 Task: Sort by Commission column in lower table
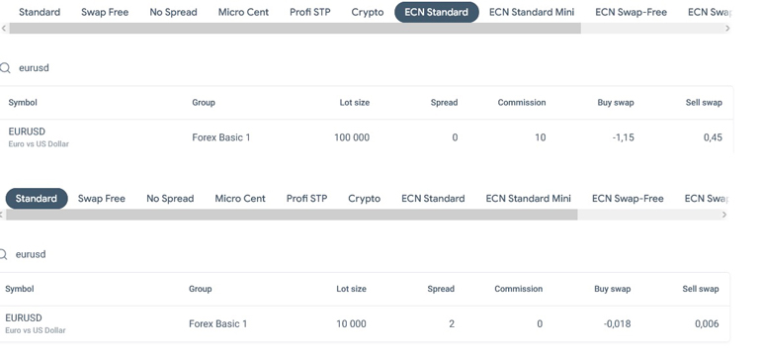pyautogui.click(x=518, y=289)
